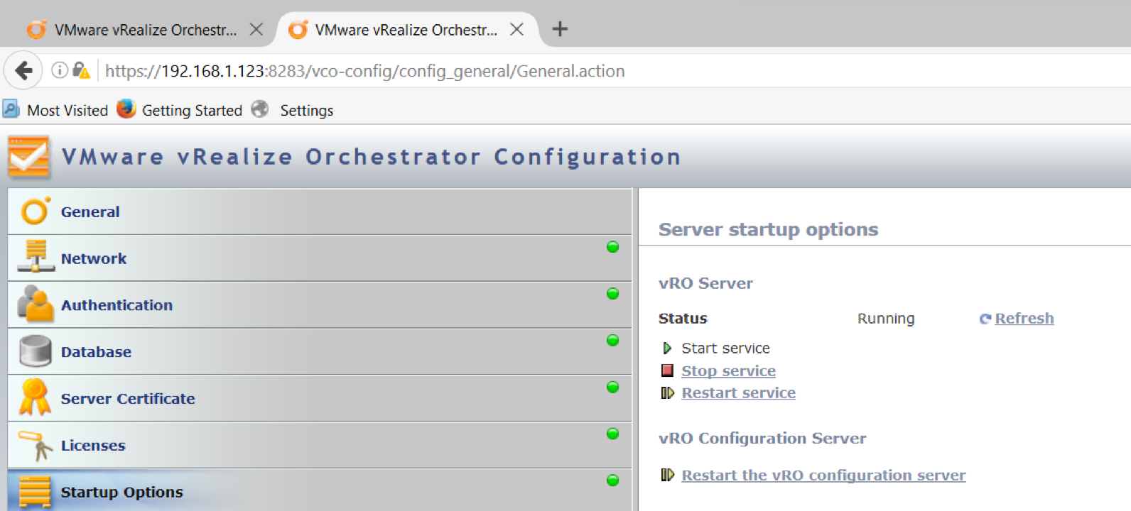Click Restart the vRO configuration server link
The image size is (1131, 511).
click(823, 475)
